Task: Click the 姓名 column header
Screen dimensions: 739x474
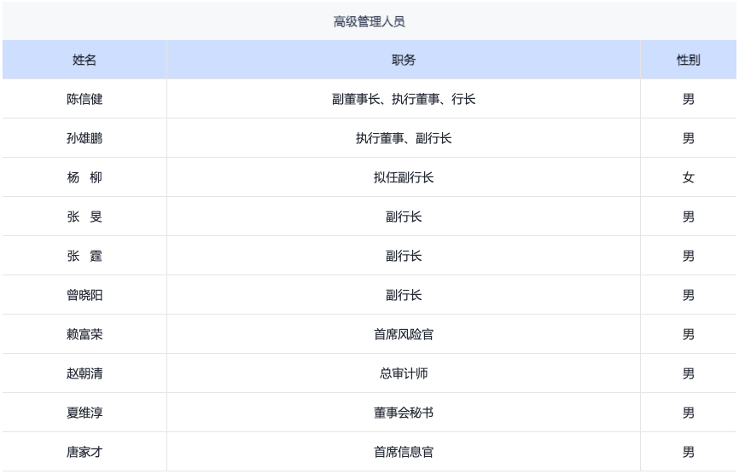Action: tap(84, 60)
